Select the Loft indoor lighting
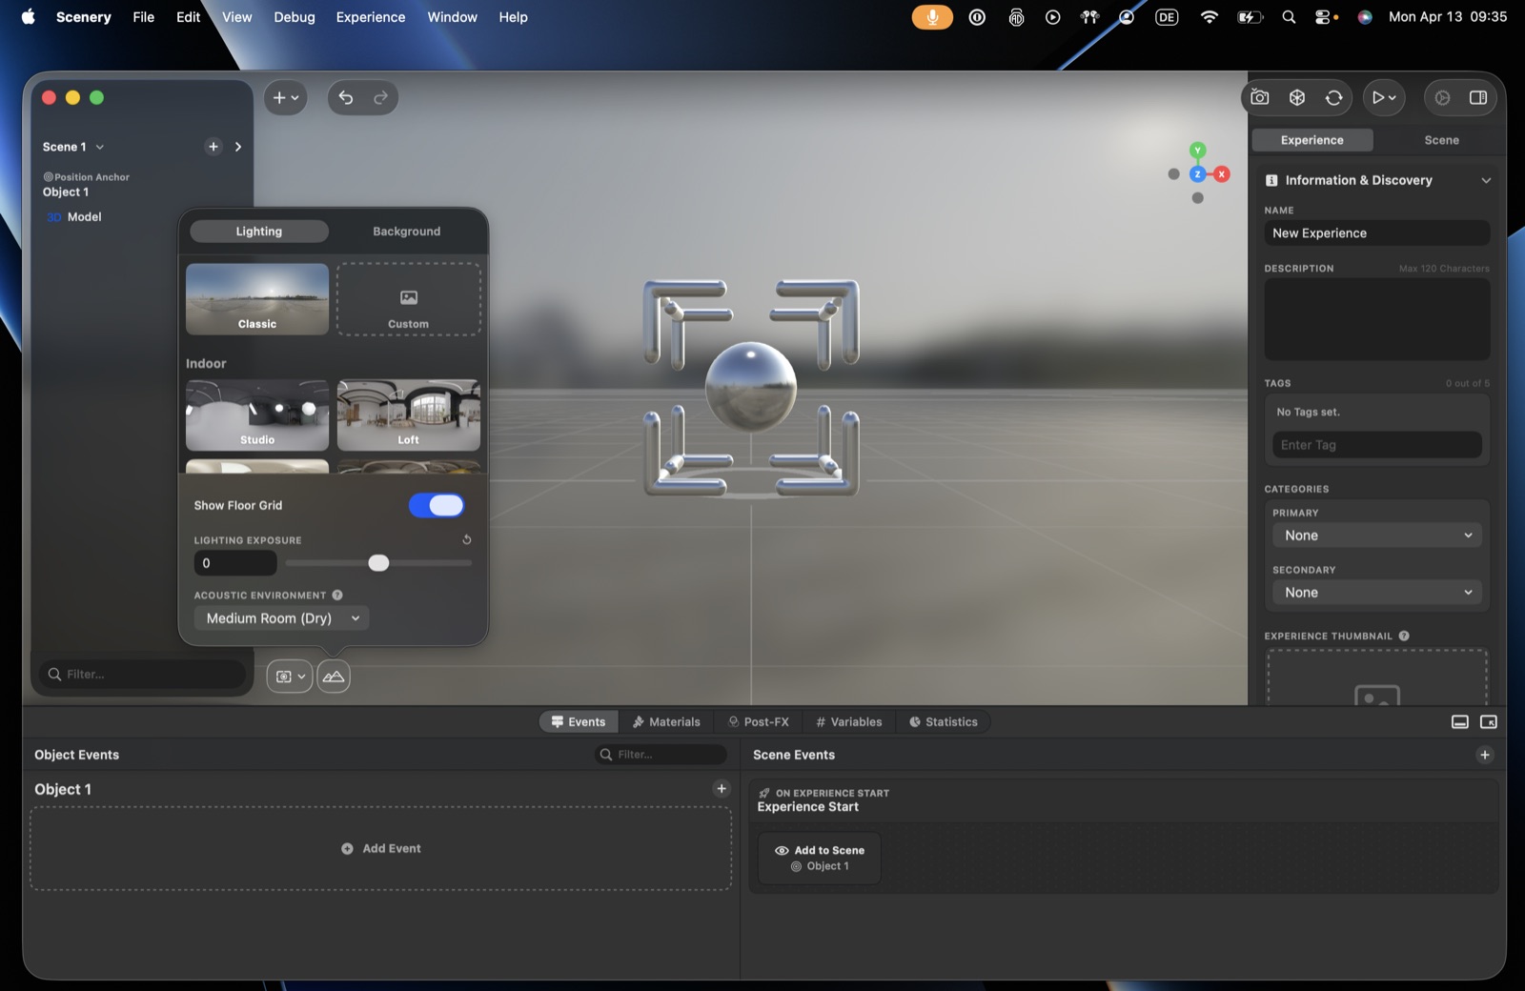Screen dimensions: 1525x991 (x=409, y=415)
